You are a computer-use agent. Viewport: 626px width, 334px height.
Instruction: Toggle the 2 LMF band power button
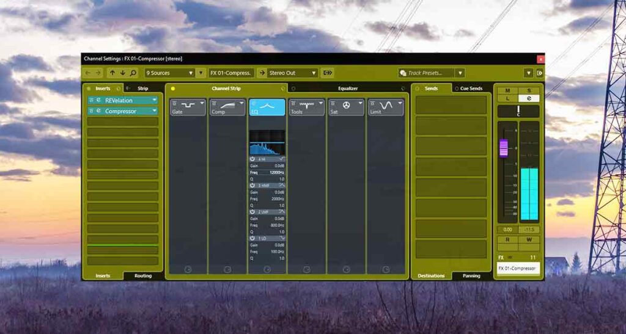pyautogui.click(x=252, y=212)
